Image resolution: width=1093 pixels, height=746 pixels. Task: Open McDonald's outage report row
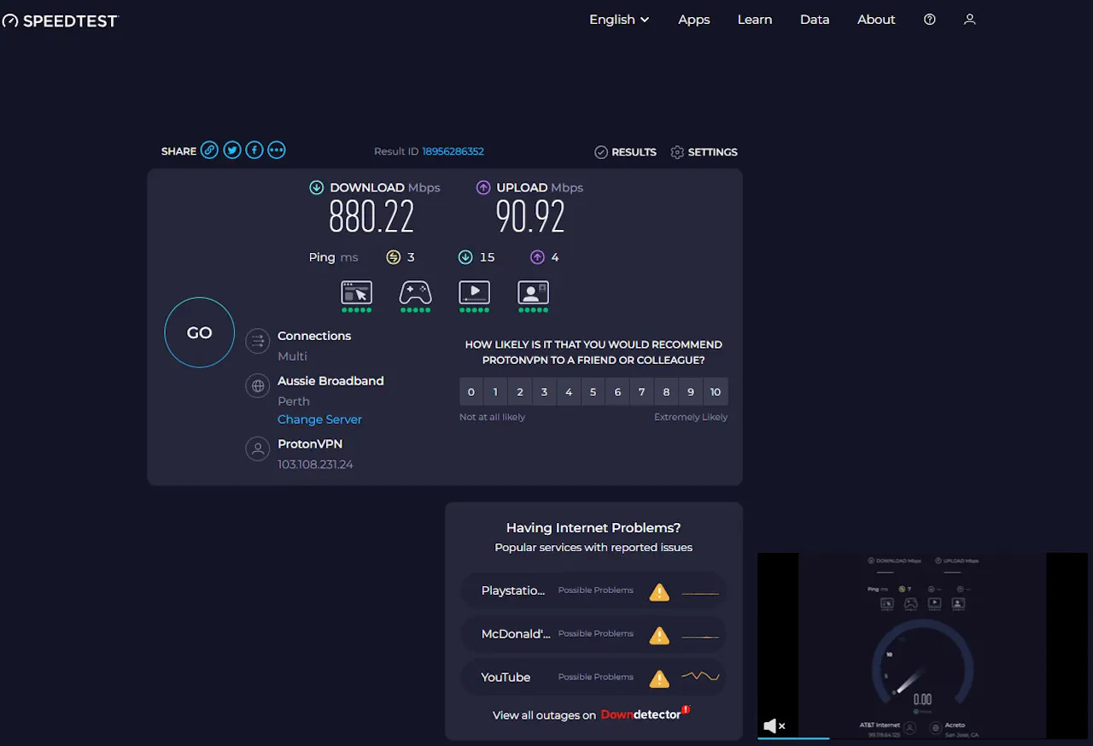[593, 634]
